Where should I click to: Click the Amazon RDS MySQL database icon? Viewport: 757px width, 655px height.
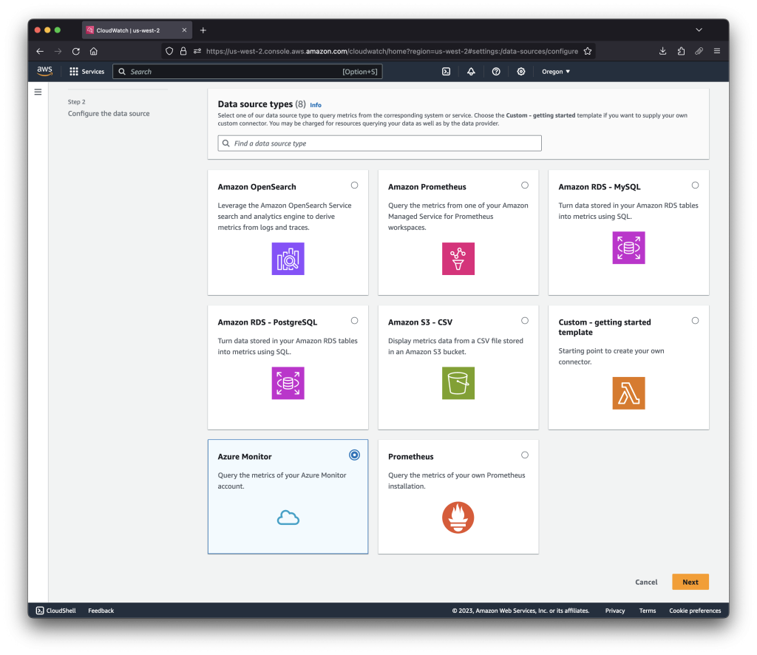point(628,248)
